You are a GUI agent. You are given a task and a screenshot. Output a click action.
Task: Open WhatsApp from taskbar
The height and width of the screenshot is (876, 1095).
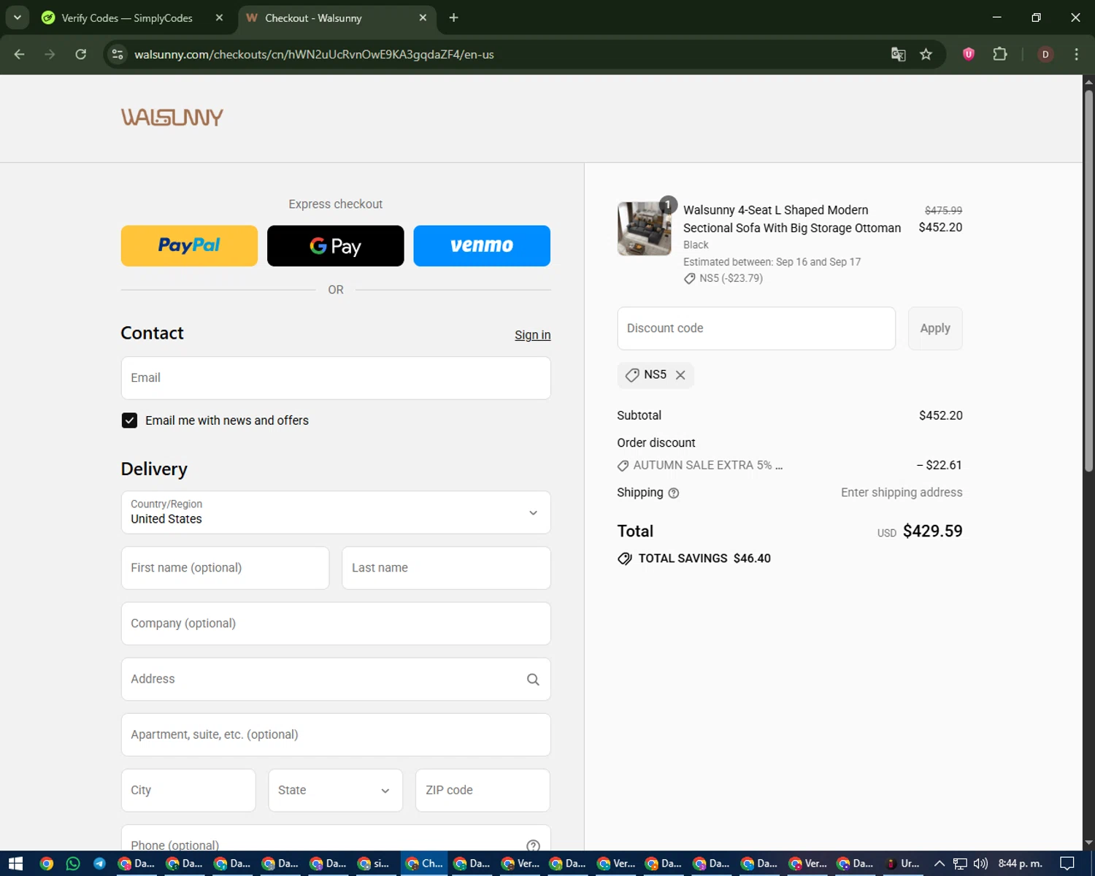click(x=73, y=864)
